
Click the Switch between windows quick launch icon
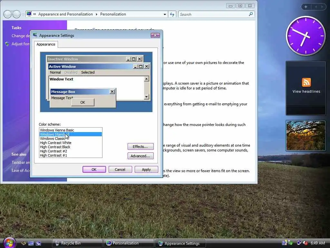(38, 243)
